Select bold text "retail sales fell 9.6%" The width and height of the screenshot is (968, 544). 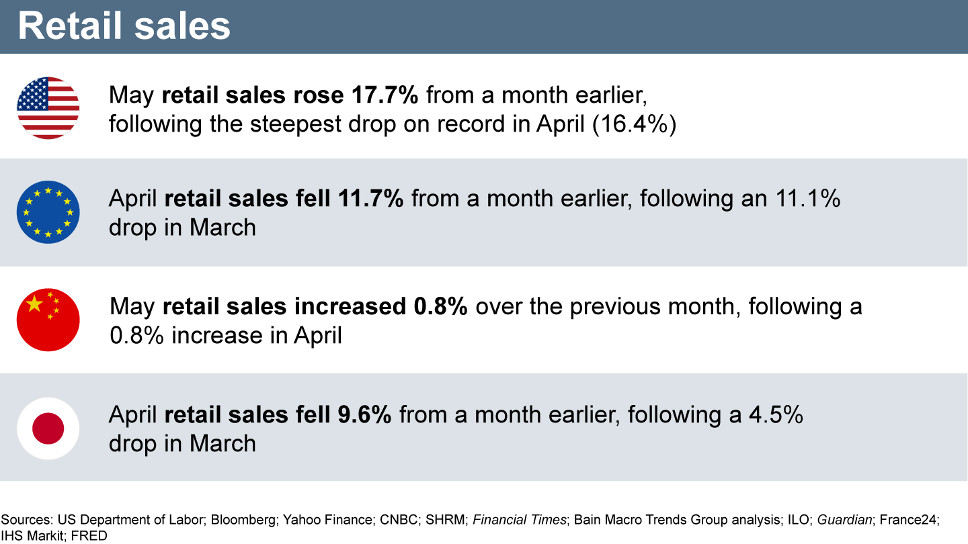pos(278,414)
